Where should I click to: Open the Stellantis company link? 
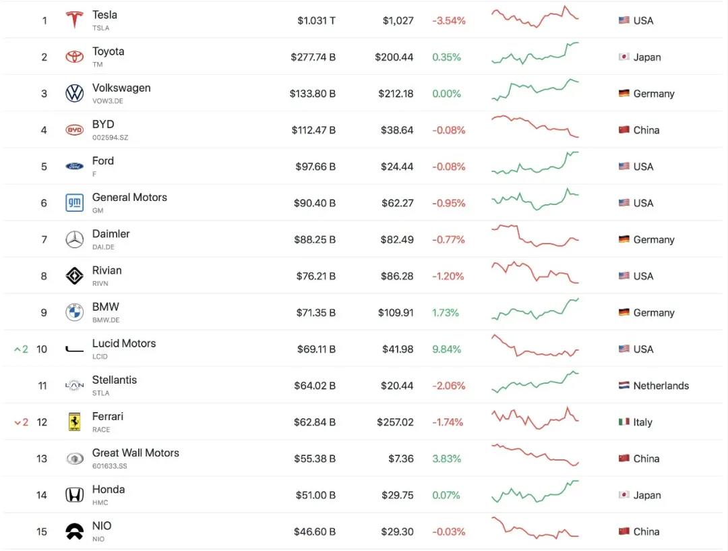(114, 380)
